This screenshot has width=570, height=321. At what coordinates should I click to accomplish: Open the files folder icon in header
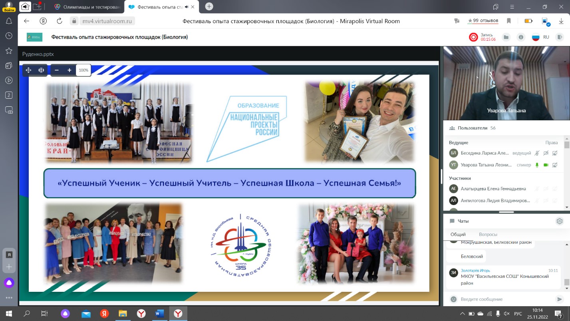(506, 37)
